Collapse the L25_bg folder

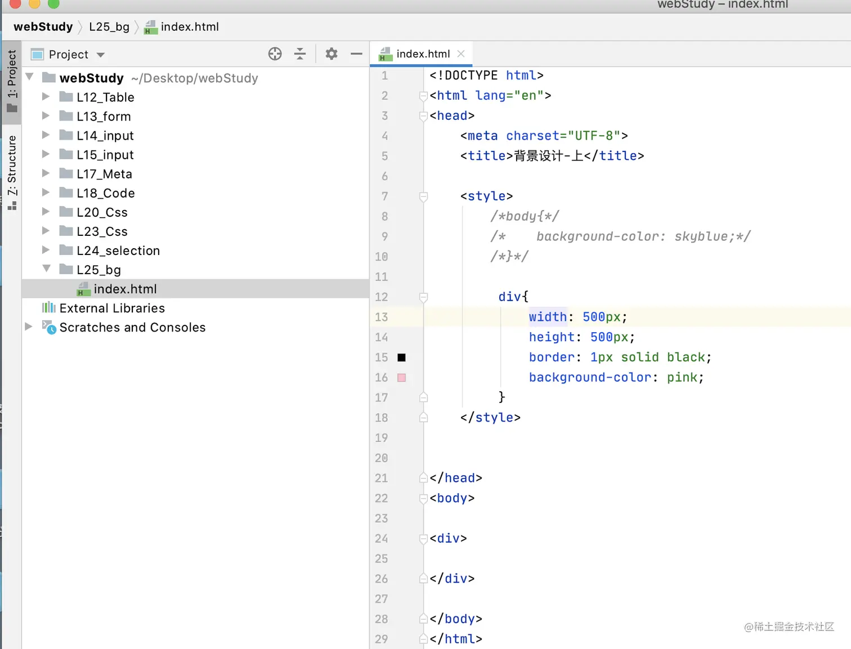point(46,269)
